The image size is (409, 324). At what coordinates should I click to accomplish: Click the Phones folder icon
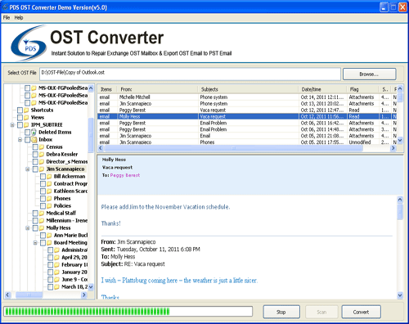pos(49,199)
